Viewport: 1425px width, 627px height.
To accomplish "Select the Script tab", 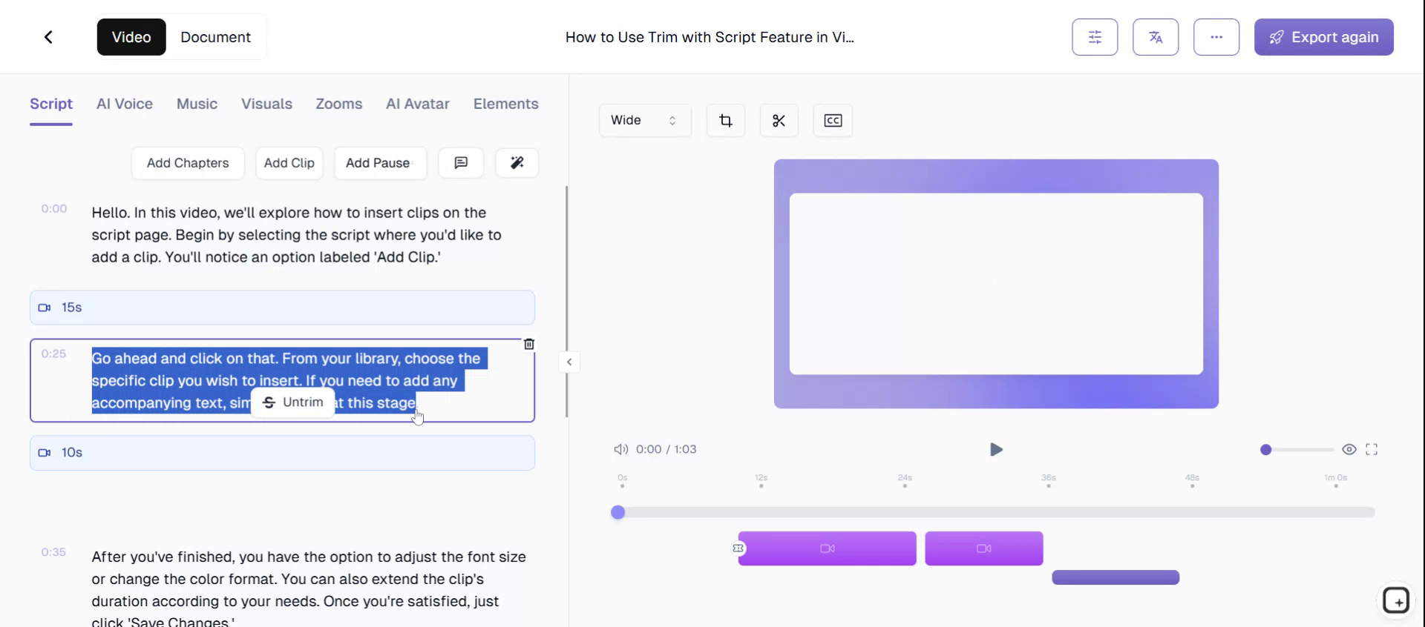I will coord(51,104).
